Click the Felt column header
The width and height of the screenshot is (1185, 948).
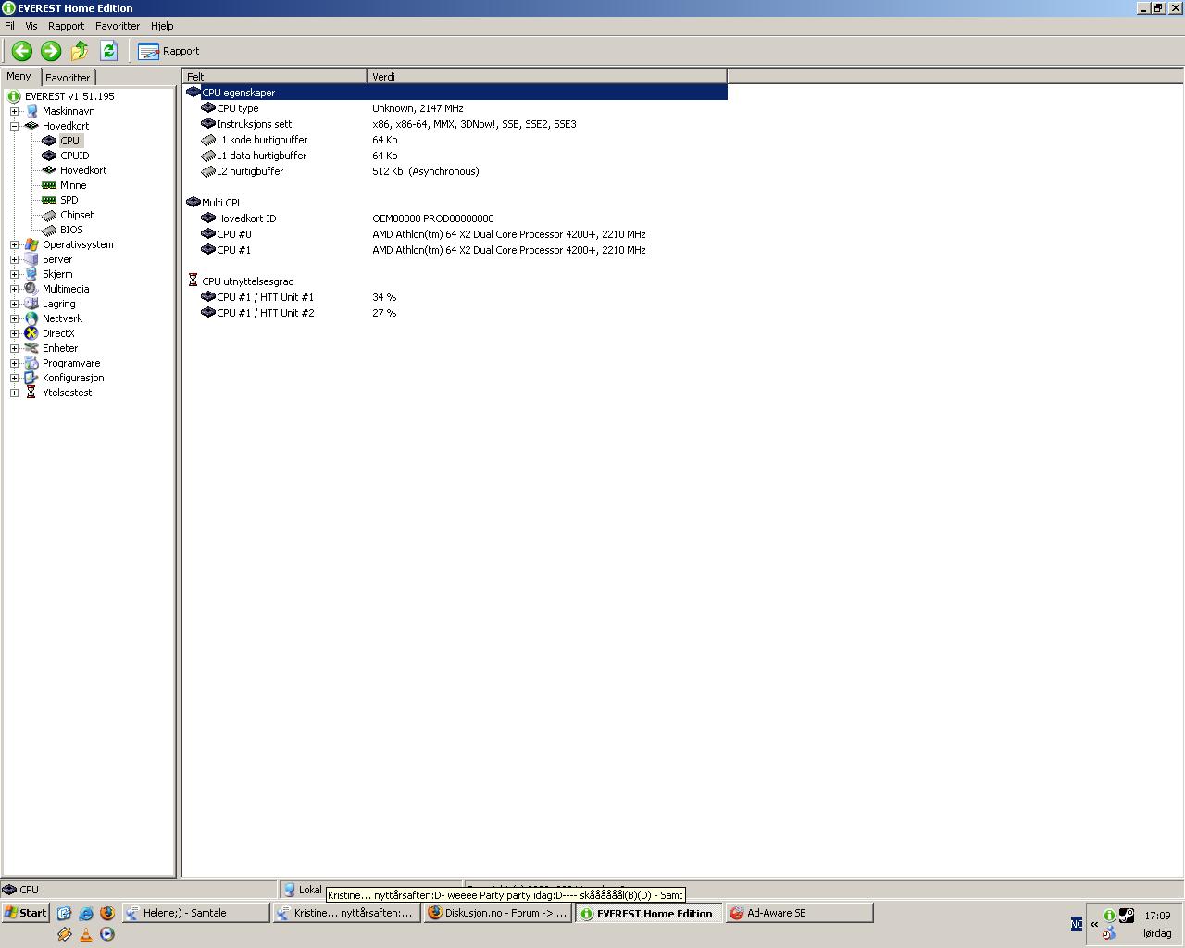tap(275, 77)
